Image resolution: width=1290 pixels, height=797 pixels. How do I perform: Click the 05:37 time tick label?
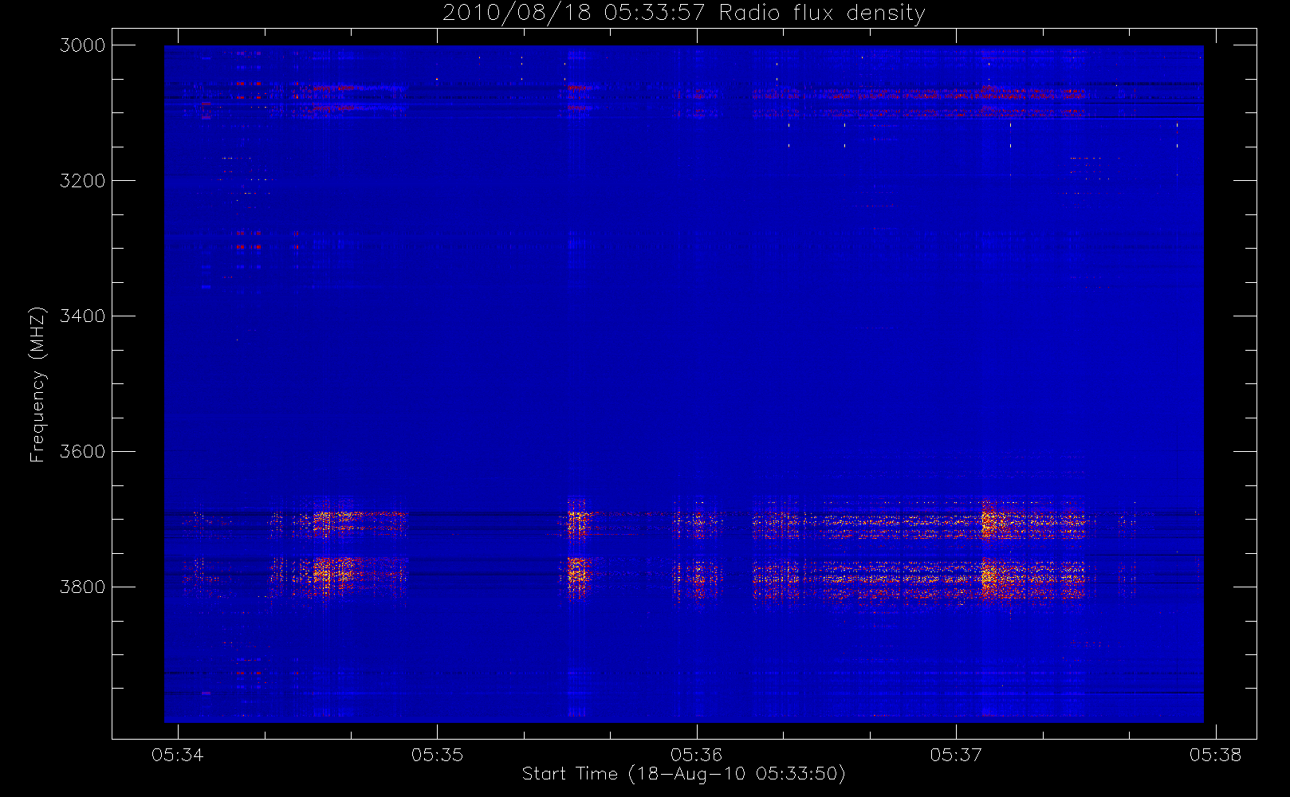pyautogui.click(x=956, y=755)
